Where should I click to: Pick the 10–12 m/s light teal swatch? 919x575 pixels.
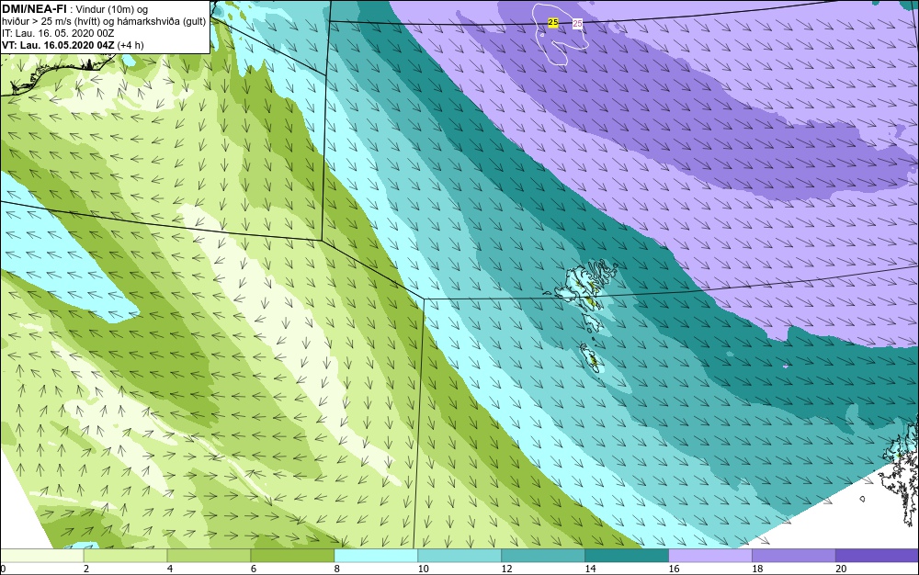pos(459,556)
